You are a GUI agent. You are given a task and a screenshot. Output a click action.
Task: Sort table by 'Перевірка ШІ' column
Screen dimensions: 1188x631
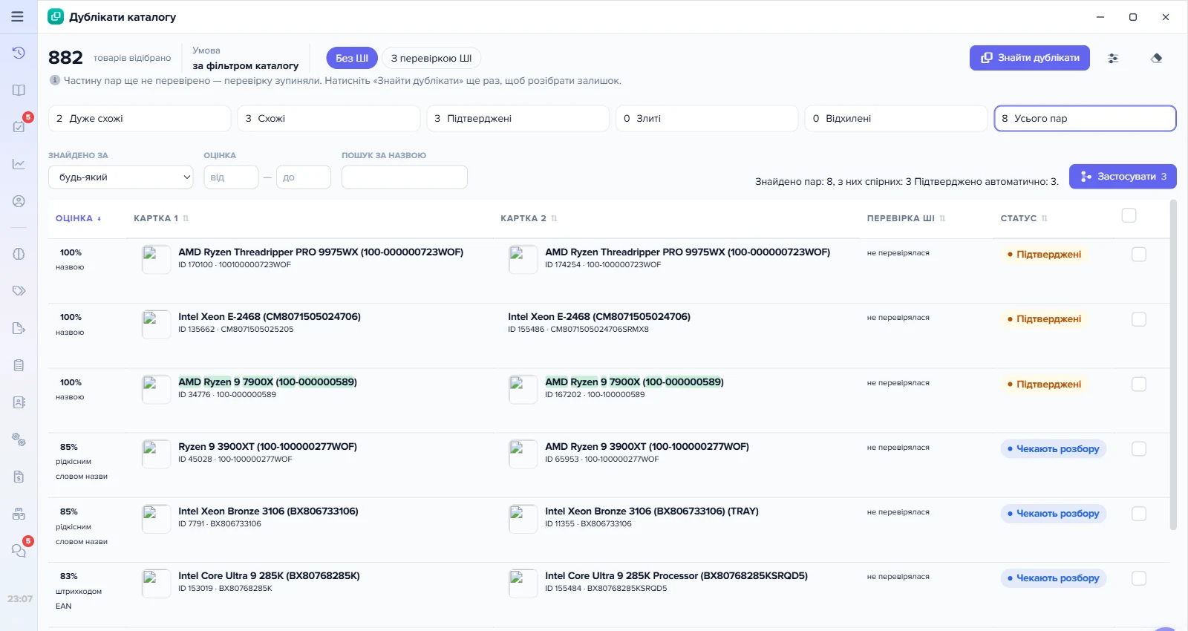click(906, 218)
